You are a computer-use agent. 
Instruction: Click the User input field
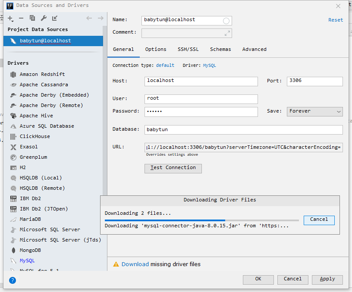201,99
